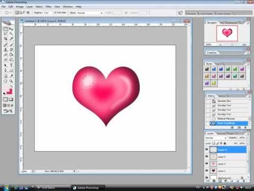Open the Navigator panel menu arrow
The image size is (254, 191).
coord(248,23)
